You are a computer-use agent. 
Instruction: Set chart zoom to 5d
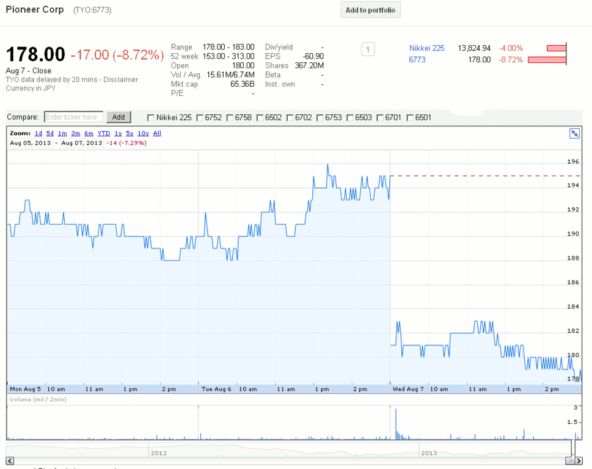pos(50,133)
